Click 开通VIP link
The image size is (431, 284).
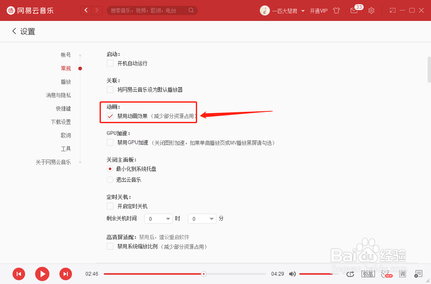(x=318, y=11)
